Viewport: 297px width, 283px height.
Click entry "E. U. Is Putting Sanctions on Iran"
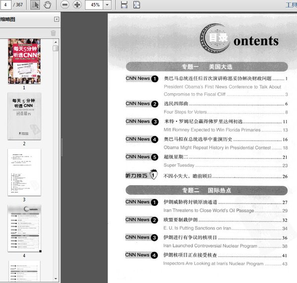tap(197, 228)
